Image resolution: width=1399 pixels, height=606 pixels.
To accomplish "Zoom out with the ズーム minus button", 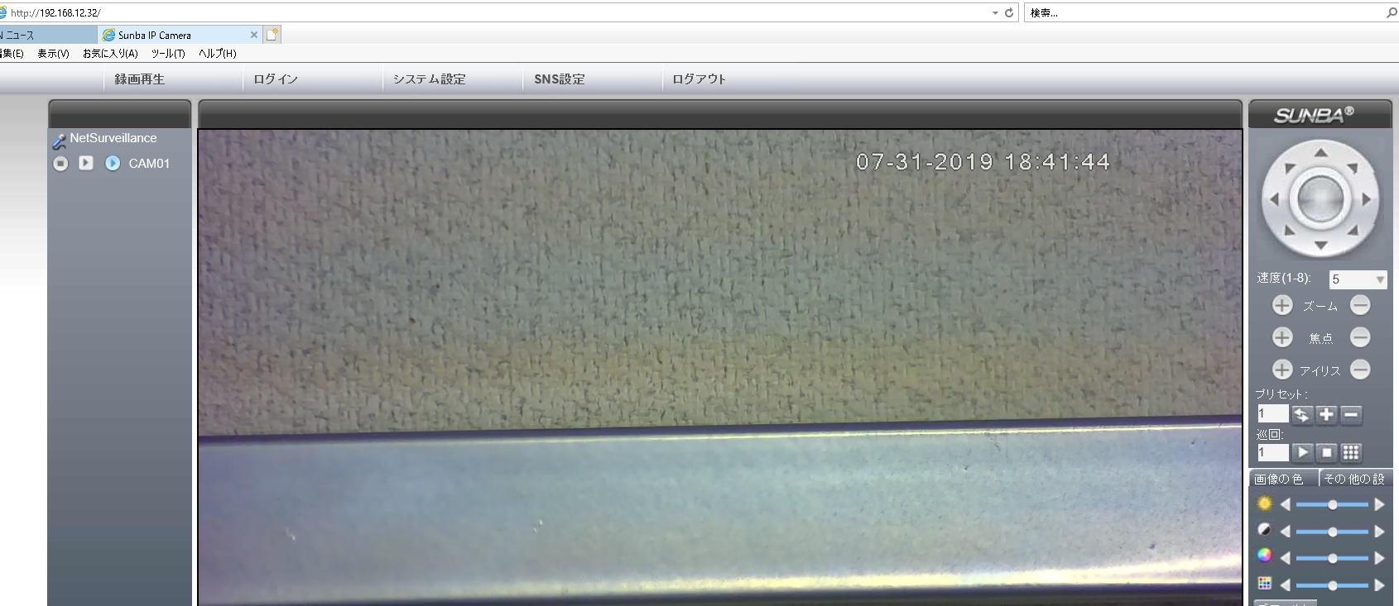I will point(1360,305).
